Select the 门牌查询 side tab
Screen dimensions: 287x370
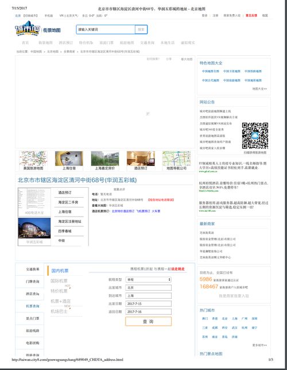pos(30,282)
